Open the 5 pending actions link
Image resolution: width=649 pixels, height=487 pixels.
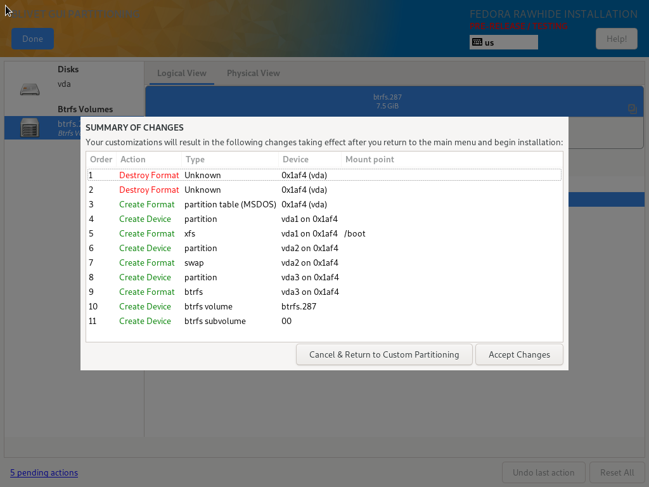[x=44, y=472]
